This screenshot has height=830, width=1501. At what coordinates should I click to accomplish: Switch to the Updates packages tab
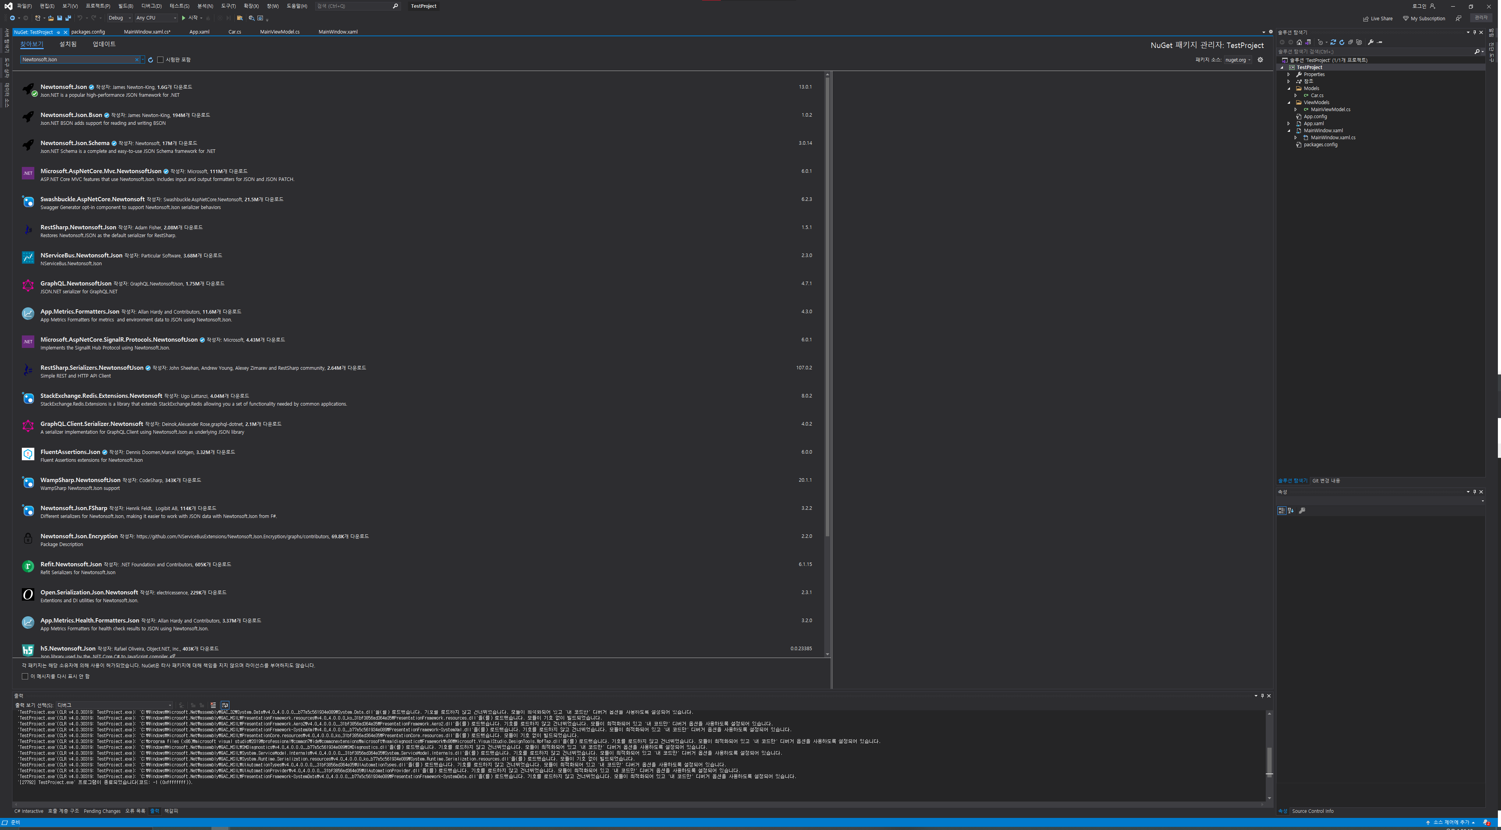(104, 44)
